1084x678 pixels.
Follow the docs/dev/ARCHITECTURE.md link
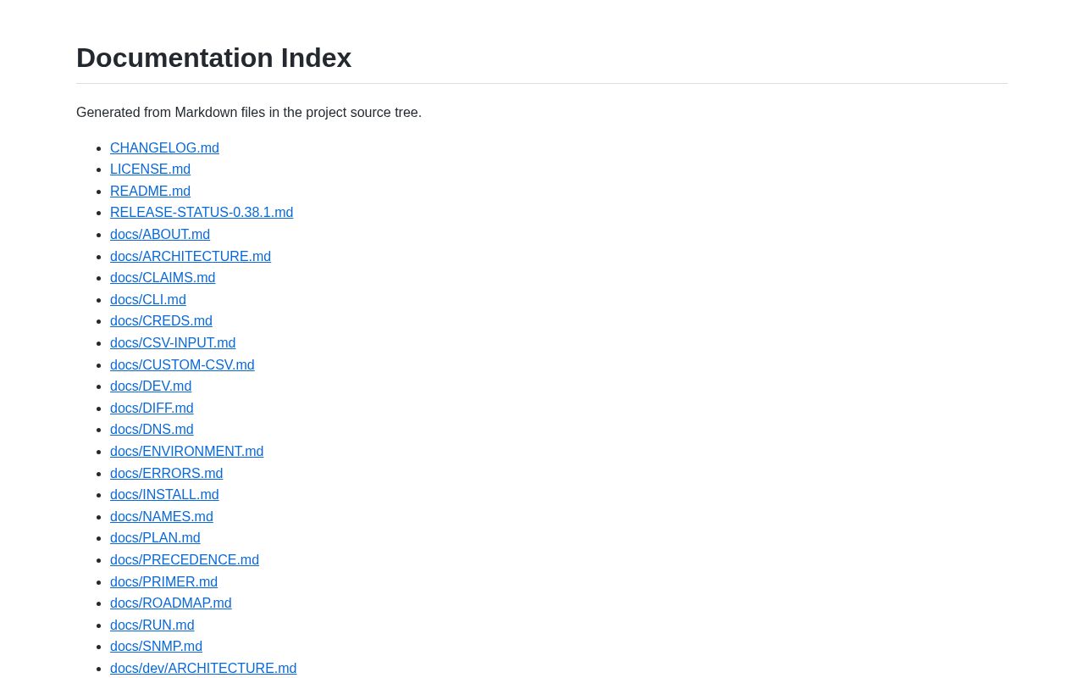pos(203,669)
